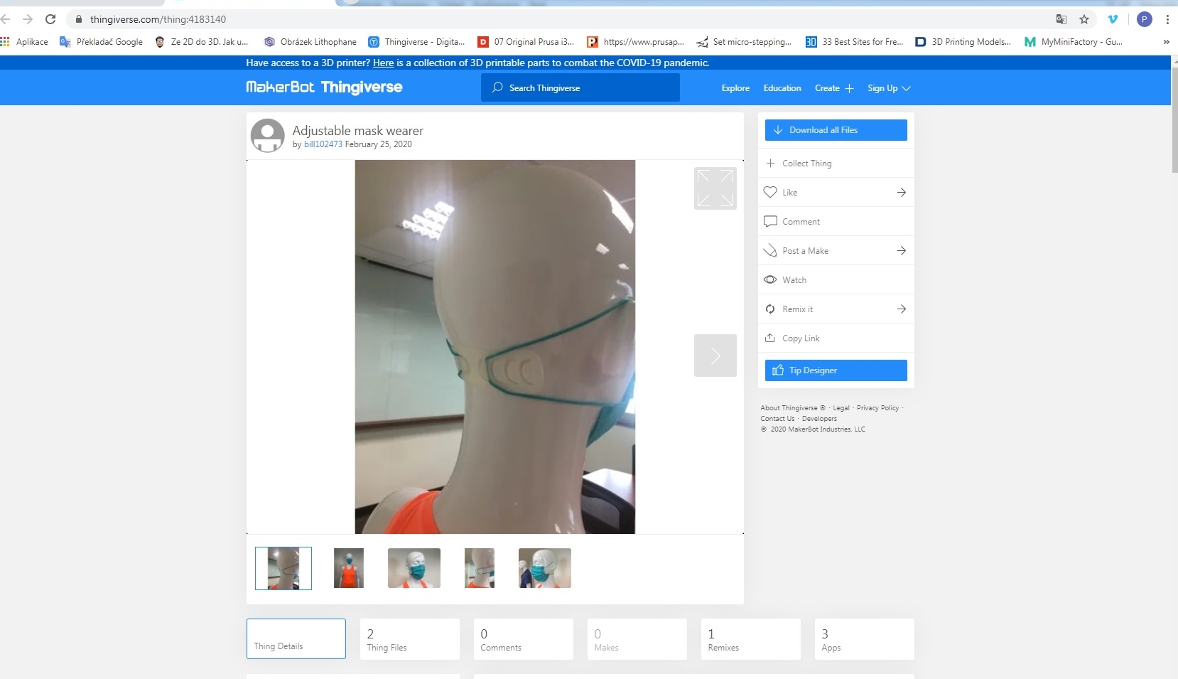
Task: Expand the Sign Up dropdown
Action: (889, 88)
